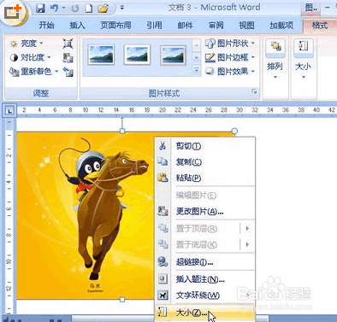
Task: Apply the second picture style thumbnail
Action: (x=137, y=55)
